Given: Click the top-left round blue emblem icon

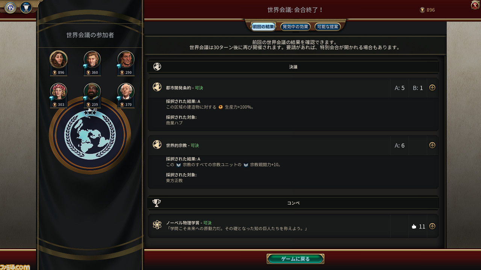Looking at the screenshot, I should (x=11, y=7).
